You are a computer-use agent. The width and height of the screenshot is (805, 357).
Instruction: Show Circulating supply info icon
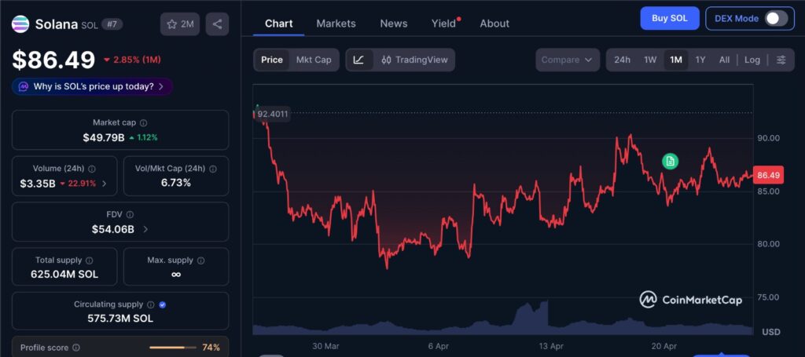click(151, 304)
